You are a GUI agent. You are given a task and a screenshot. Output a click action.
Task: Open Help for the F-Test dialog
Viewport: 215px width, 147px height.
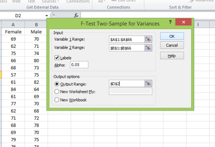[172, 56]
